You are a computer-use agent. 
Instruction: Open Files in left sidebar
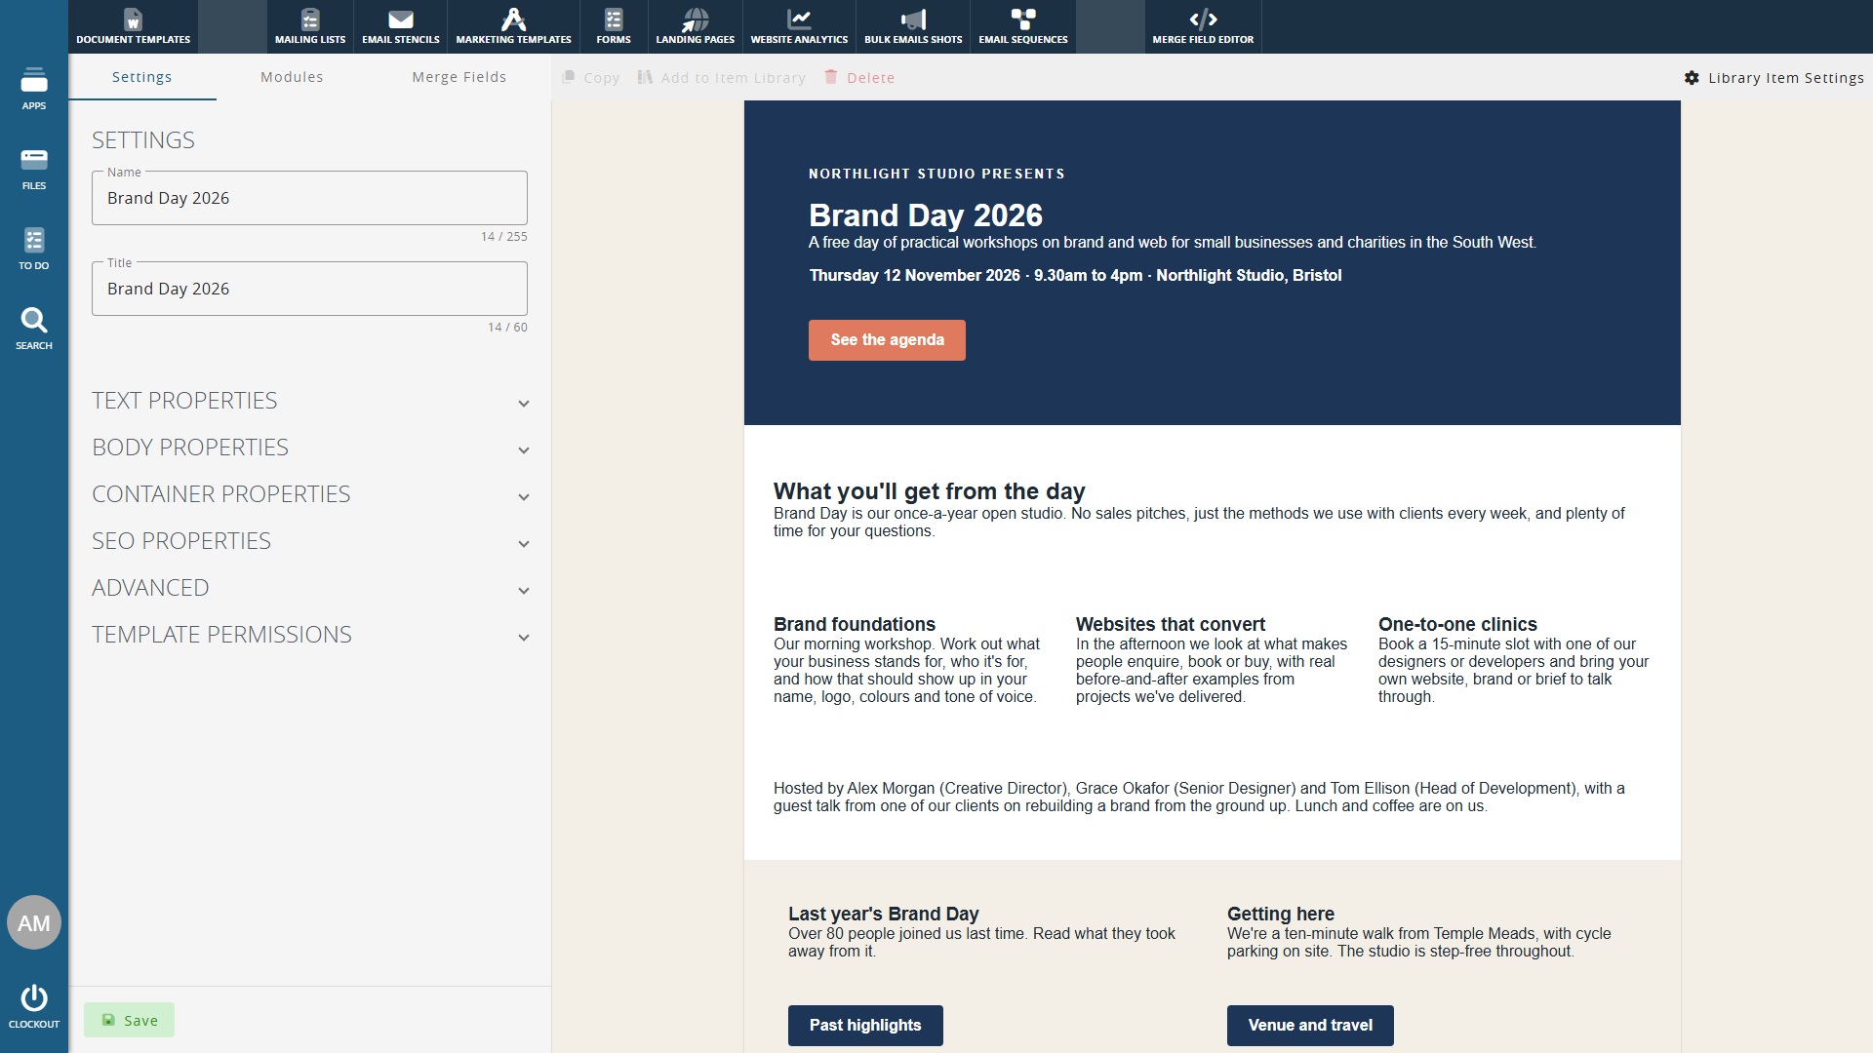(x=34, y=168)
